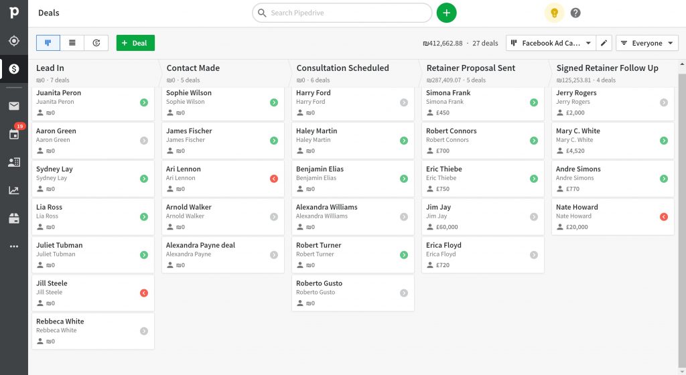
Task: Open the Benjamin Elias deal
Action: click(352, 179)
